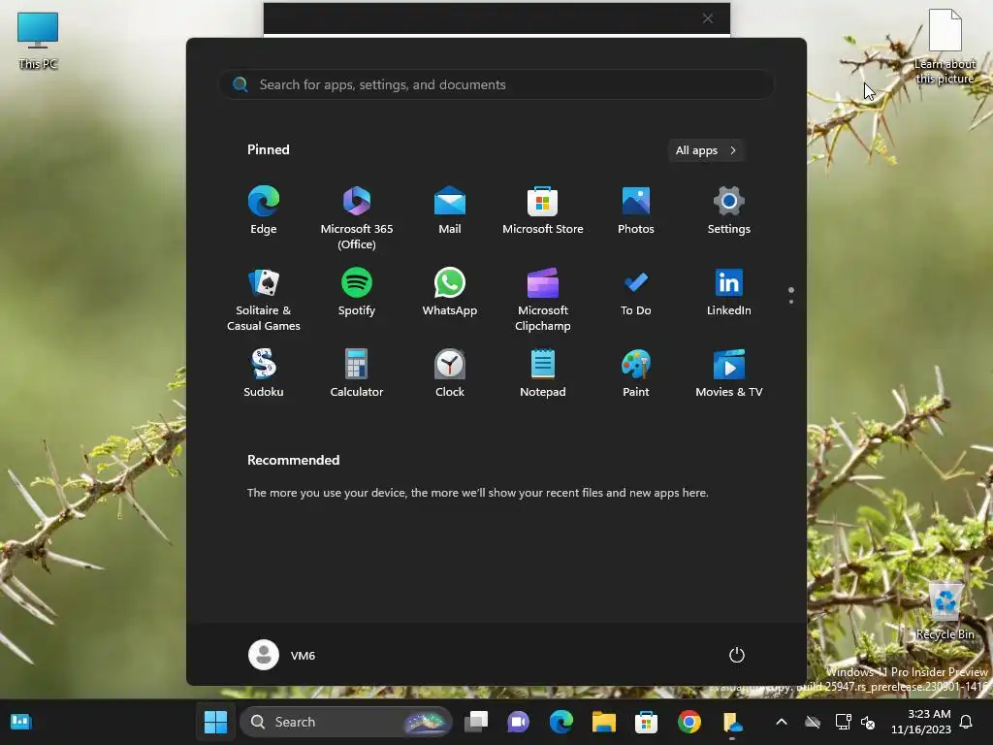Image resolution: width=993 pixels, height=745 pixels.
Task: Open Calculator
Action: coord(357,373)
